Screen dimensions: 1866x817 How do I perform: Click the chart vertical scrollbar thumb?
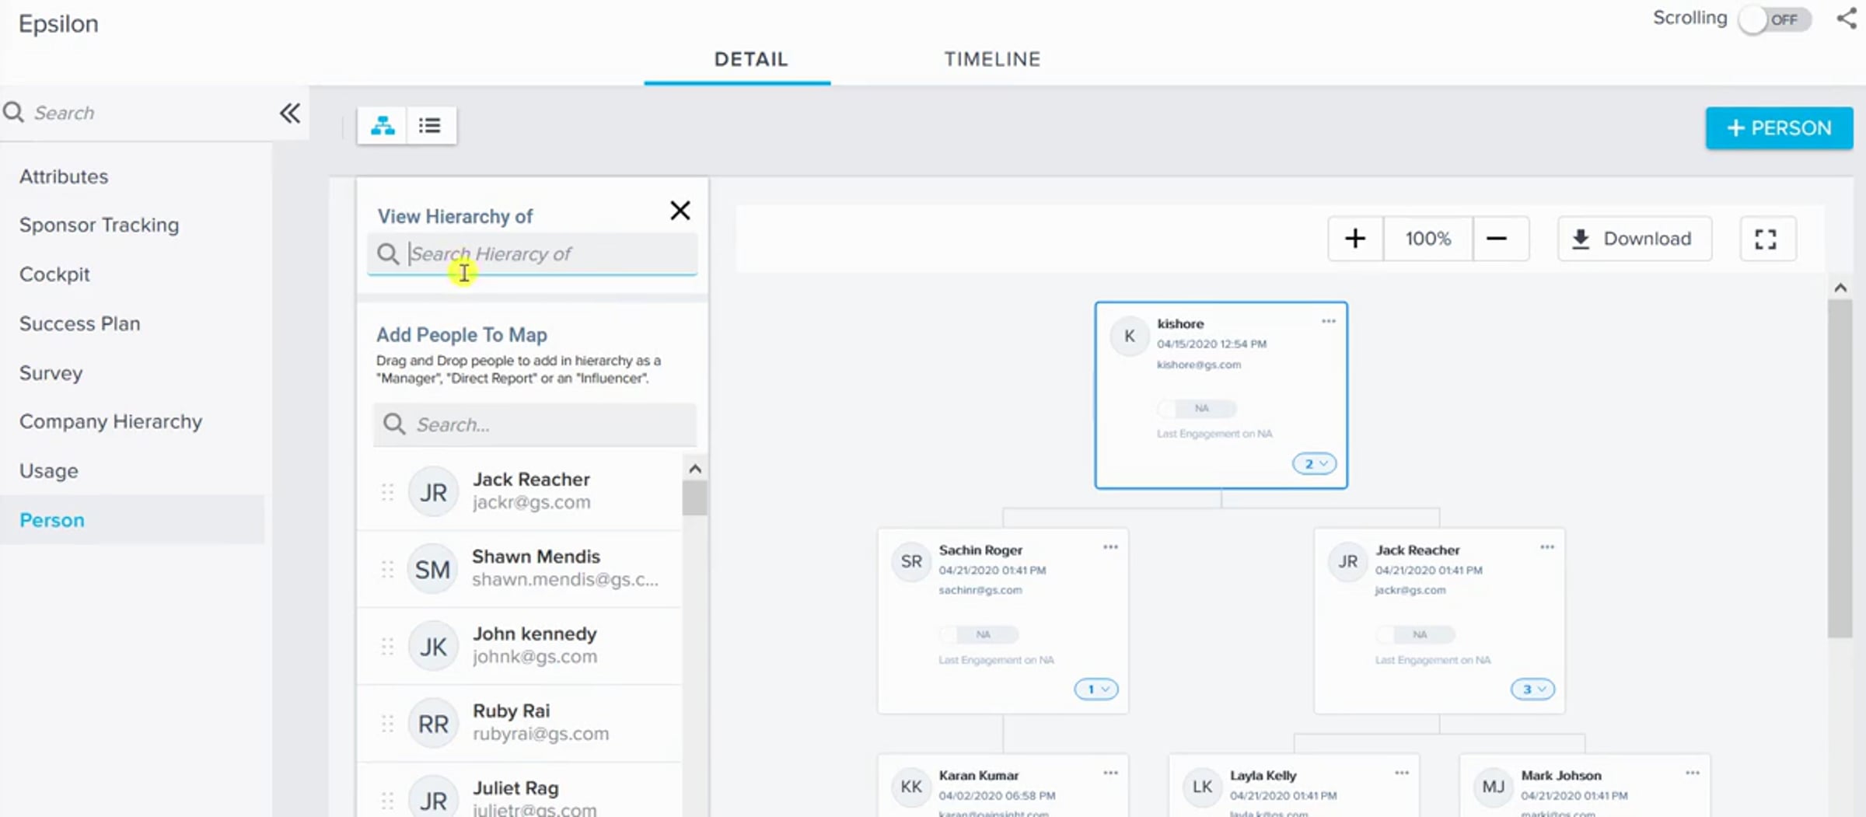point(1840,469)
